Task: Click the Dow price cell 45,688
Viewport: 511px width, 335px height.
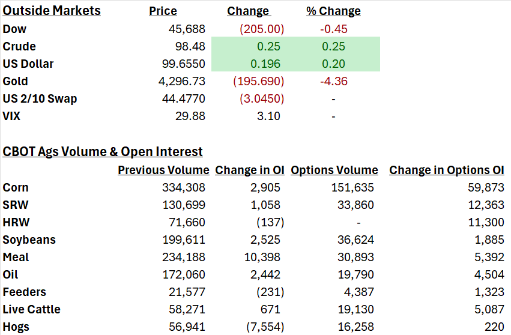Action: click(187, 29)
